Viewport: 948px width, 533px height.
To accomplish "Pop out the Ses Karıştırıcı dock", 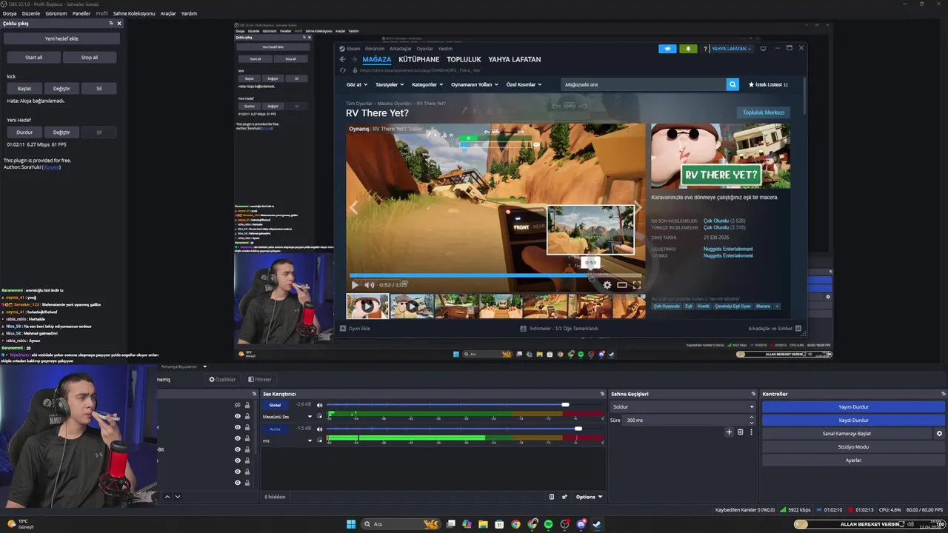I will point(602,394).
